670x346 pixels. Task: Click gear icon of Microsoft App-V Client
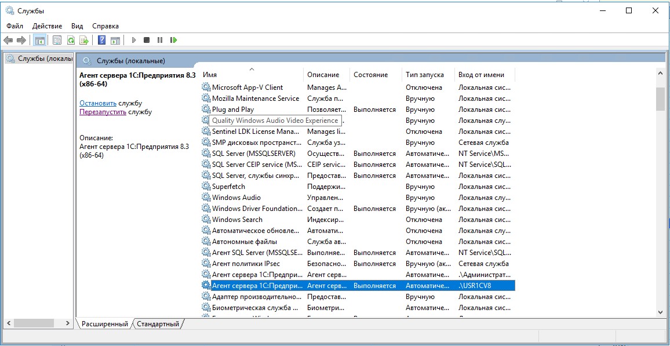click(x=206, y=87)
